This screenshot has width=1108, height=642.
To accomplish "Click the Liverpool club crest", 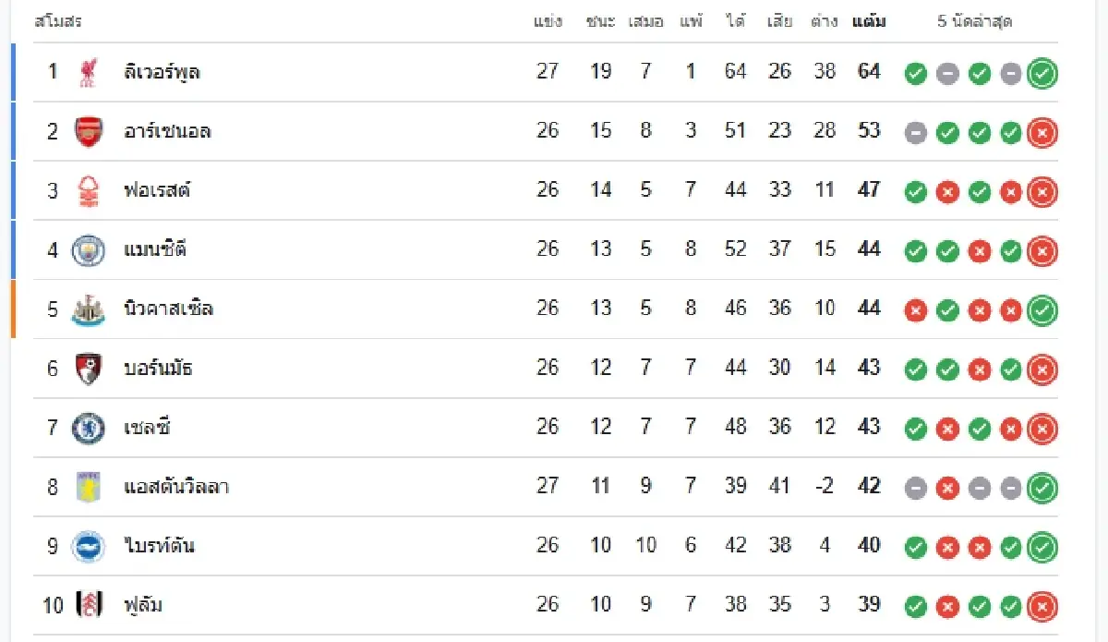I will point(88,72).
